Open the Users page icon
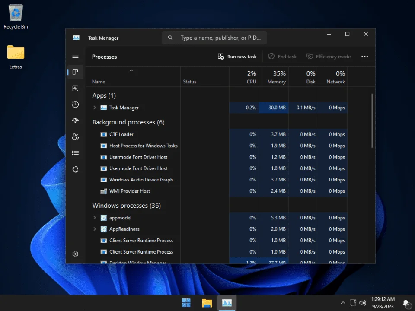This screenshot has width=415, height=311. (75, 137)
